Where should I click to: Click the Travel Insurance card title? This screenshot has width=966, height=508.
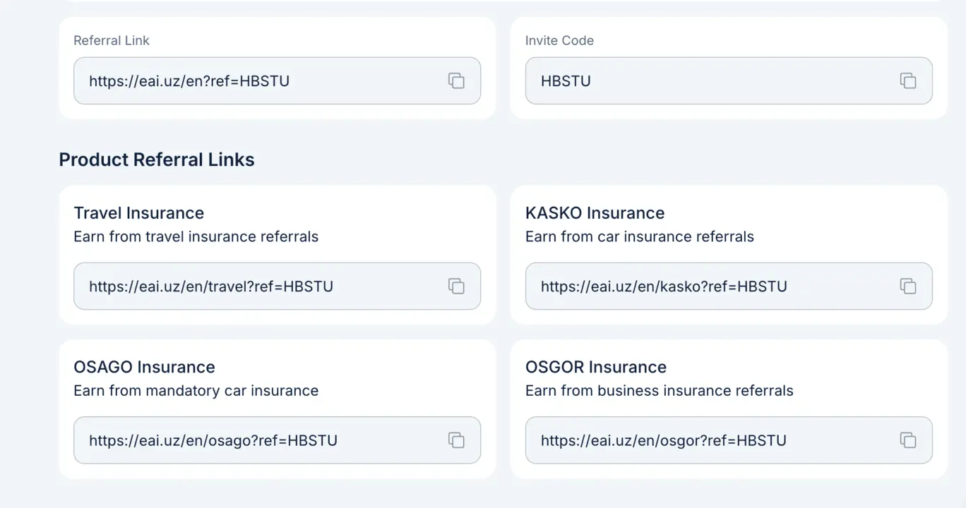point(138,213)
